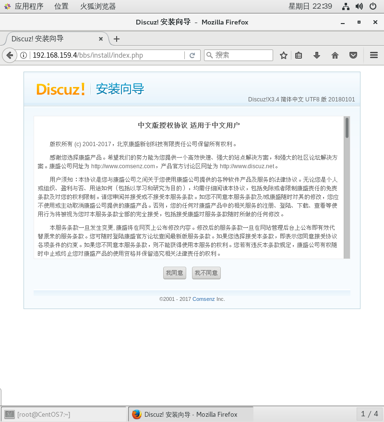Click the workspace switcher 1 / 4
This screenshot has width=384, height=422.
(369, 414)
